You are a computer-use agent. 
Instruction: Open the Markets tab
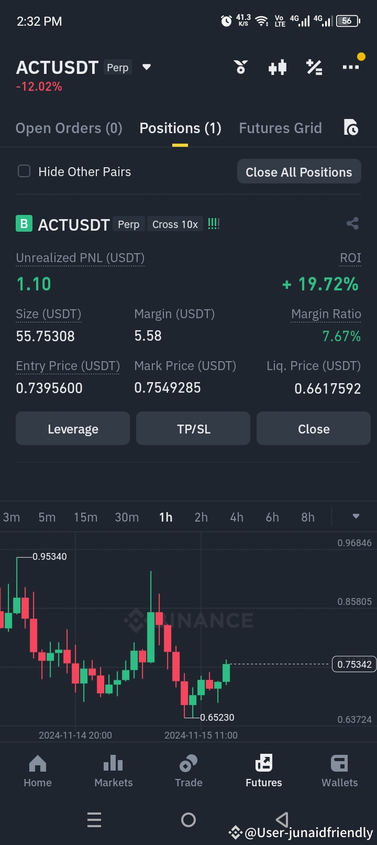[113, 771]
